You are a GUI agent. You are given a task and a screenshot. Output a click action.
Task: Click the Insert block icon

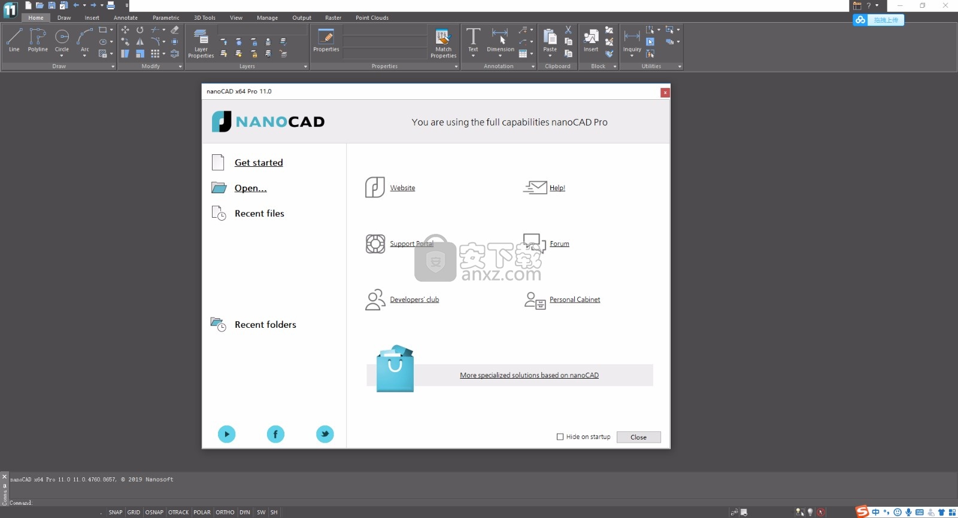pos(591,40)
